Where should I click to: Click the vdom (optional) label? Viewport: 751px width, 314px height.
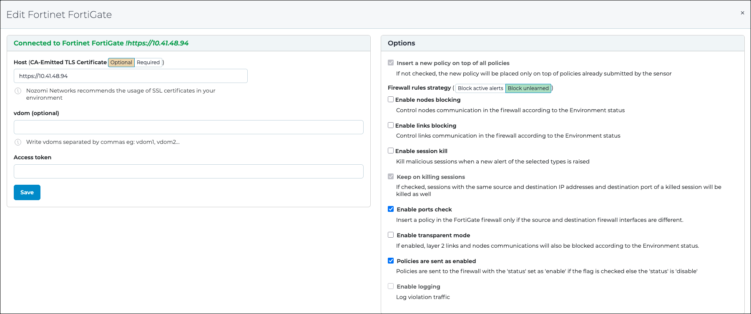pyautogui.click(x=36, y=113)
